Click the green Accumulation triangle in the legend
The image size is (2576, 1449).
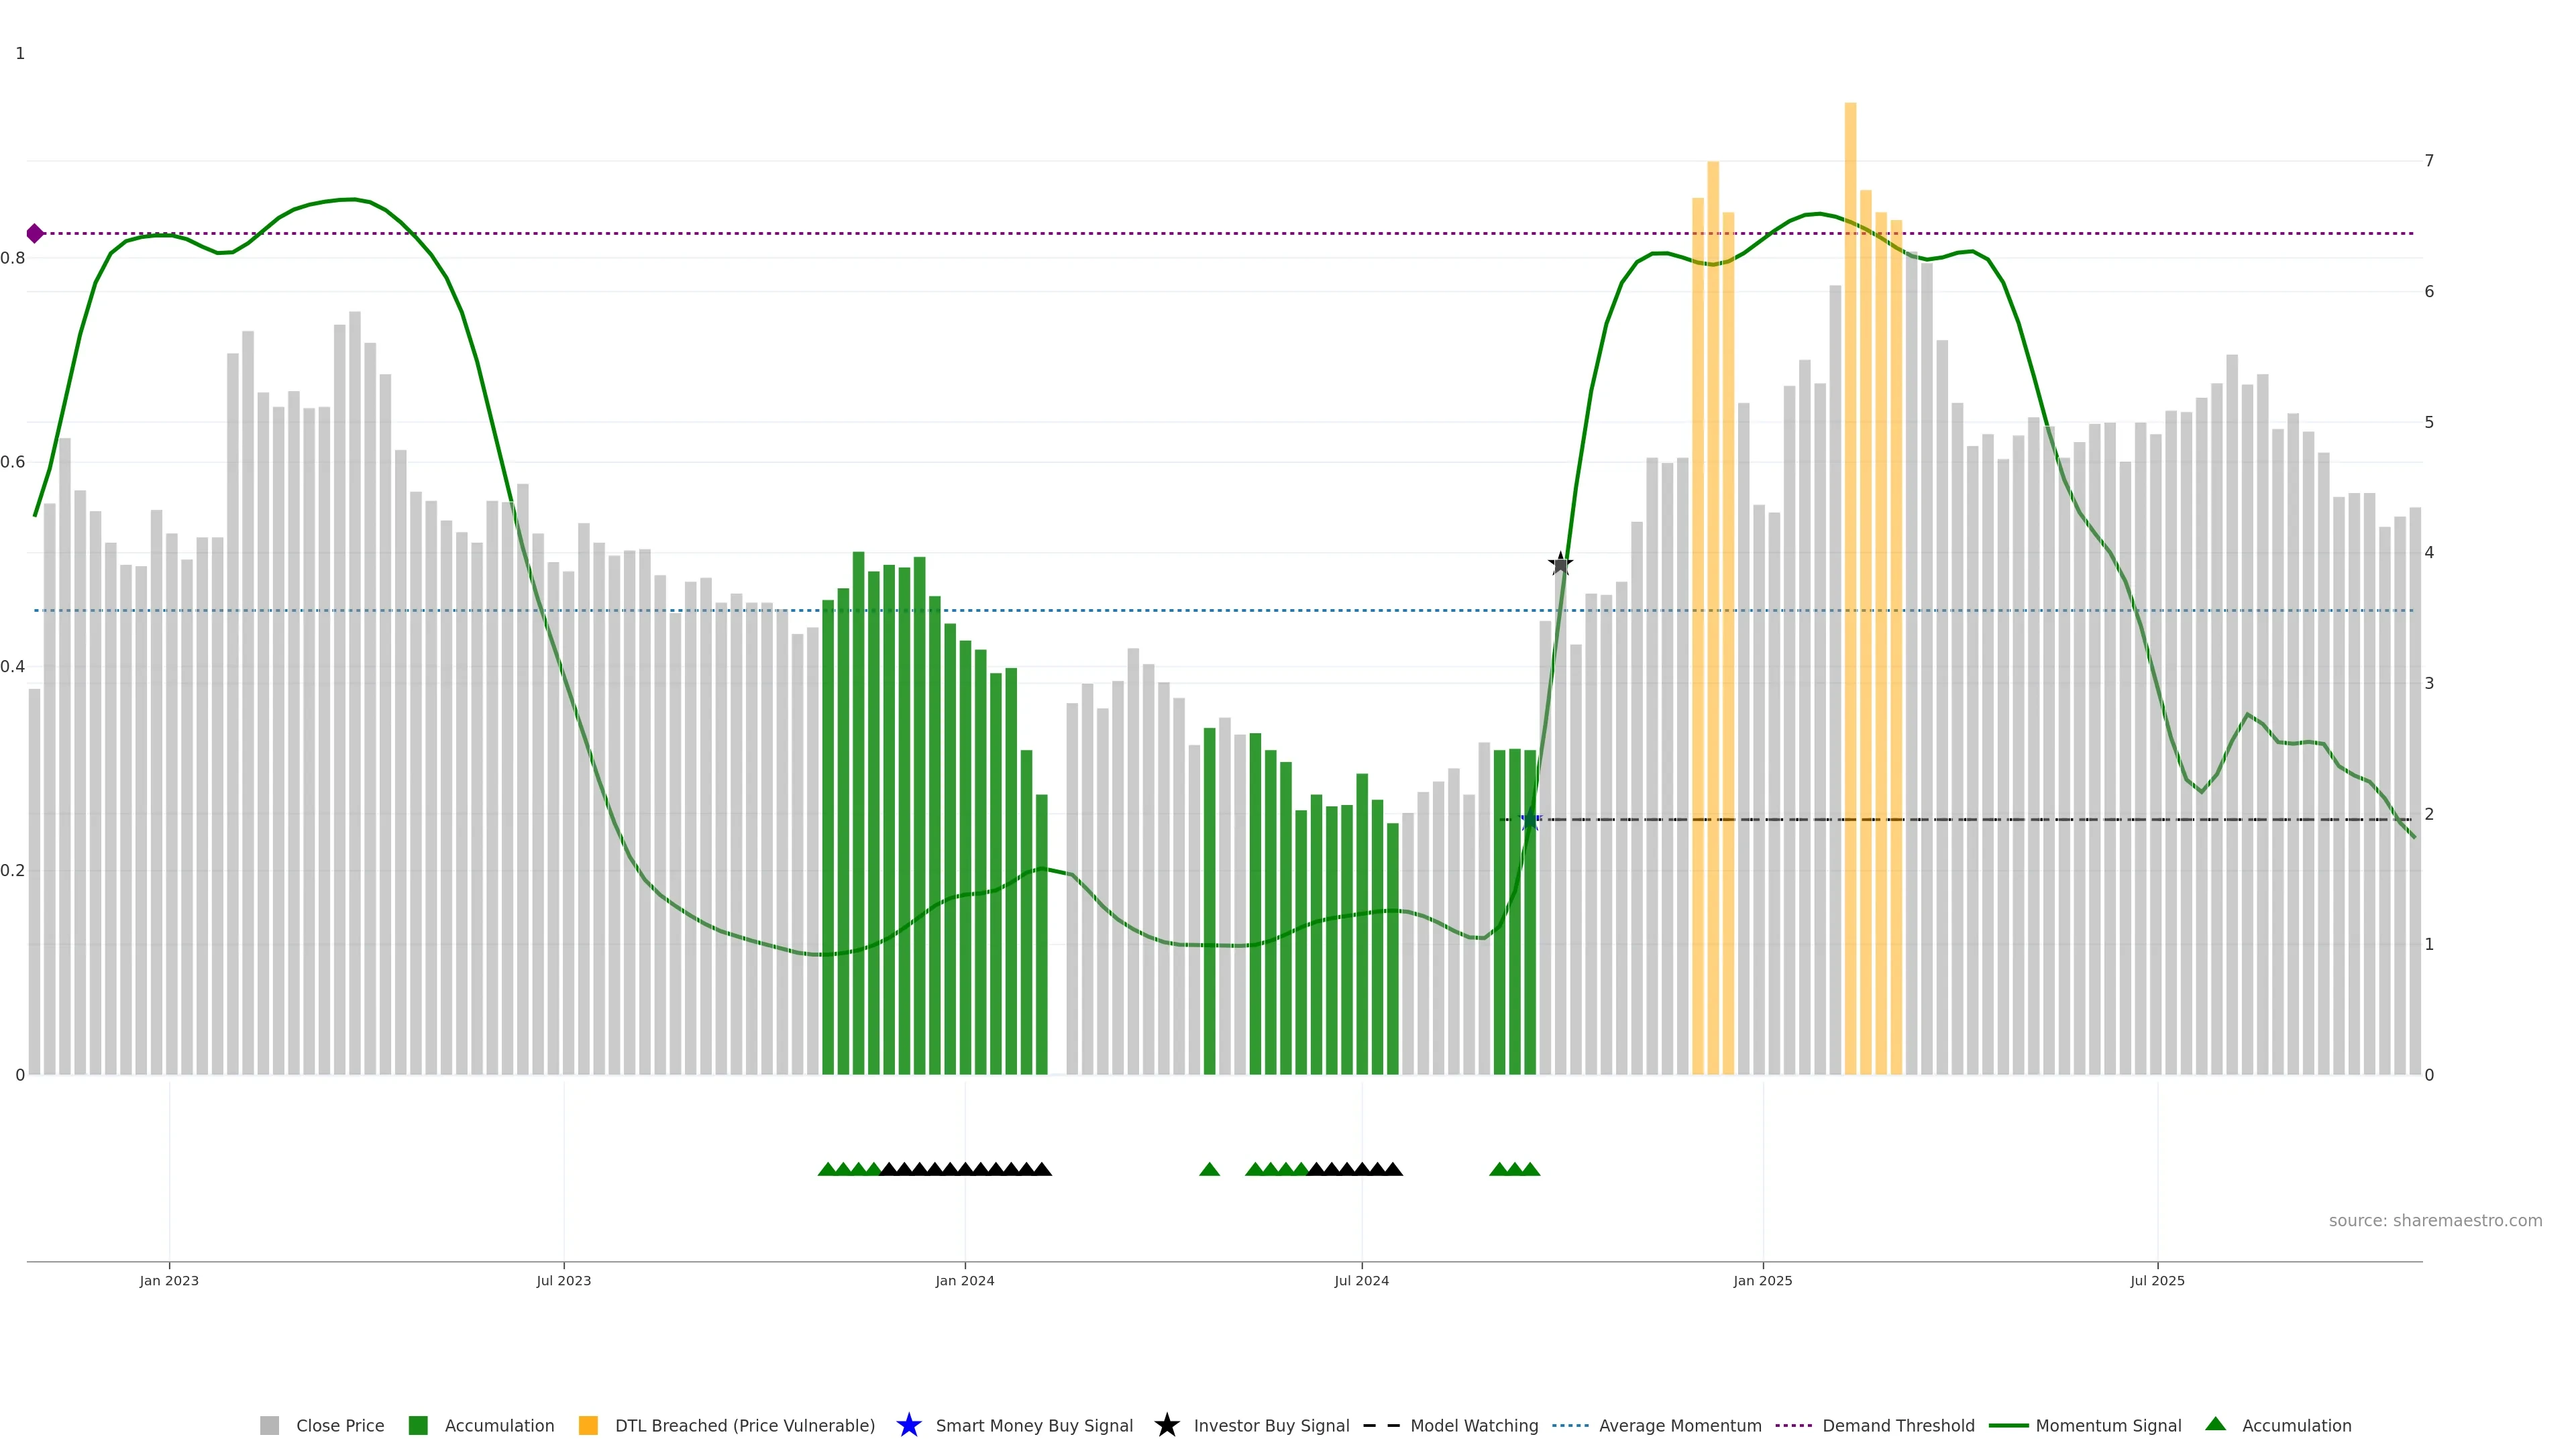(x=2215, y=1424)
